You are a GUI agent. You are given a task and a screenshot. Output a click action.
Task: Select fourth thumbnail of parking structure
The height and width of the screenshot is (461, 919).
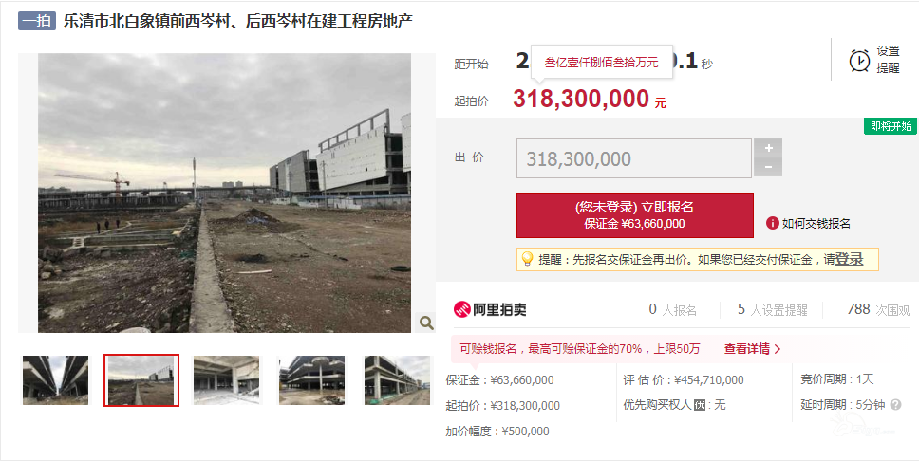click(311, 380)
